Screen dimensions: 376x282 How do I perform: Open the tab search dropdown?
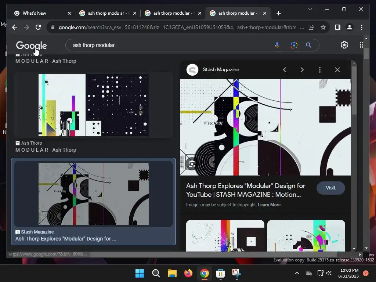point(310,9)
